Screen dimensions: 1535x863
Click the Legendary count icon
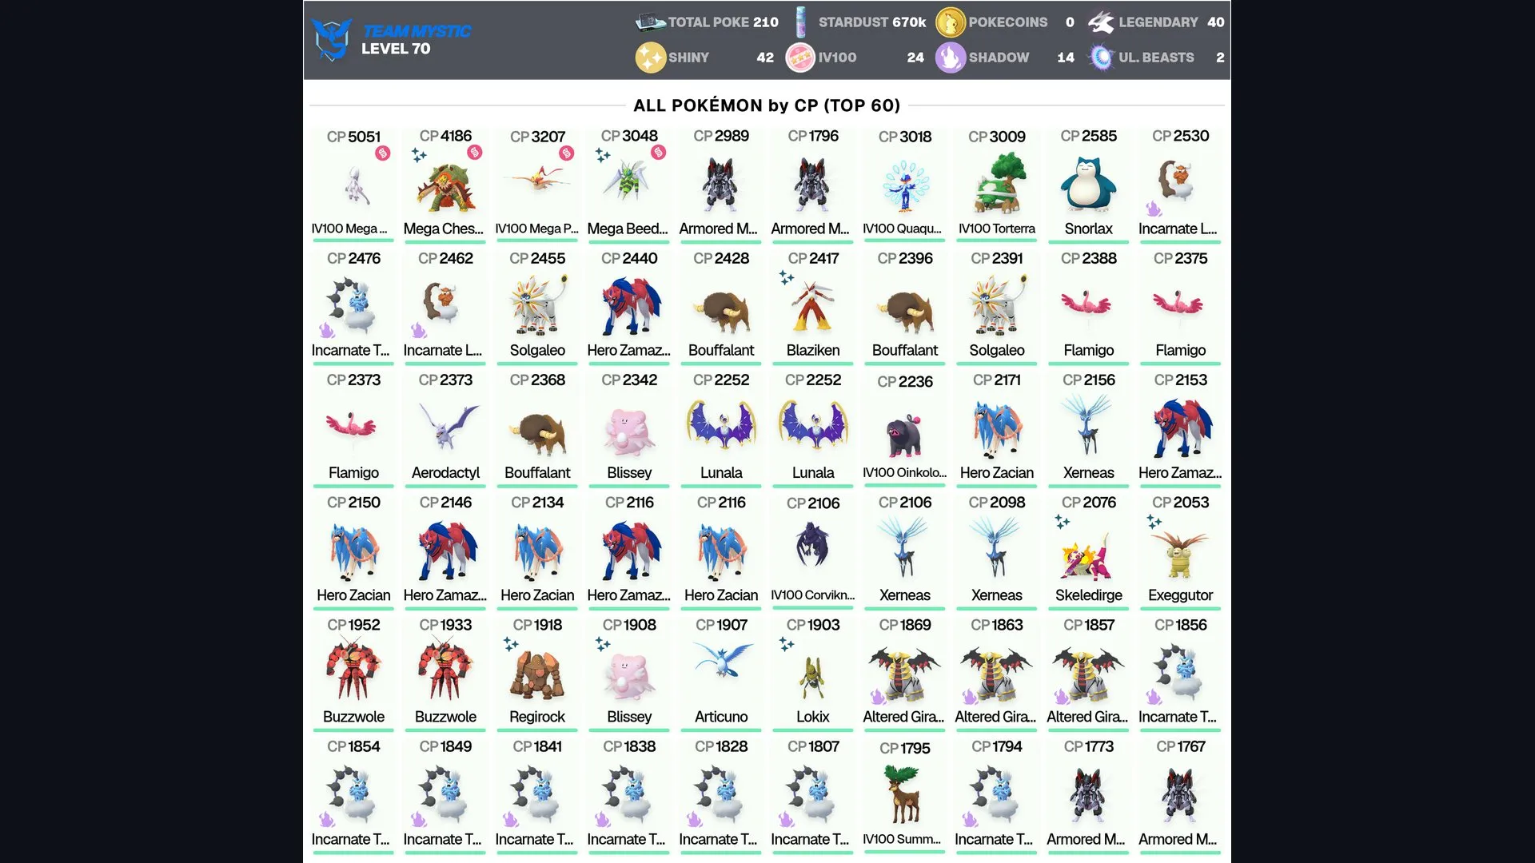(1101, 22)
